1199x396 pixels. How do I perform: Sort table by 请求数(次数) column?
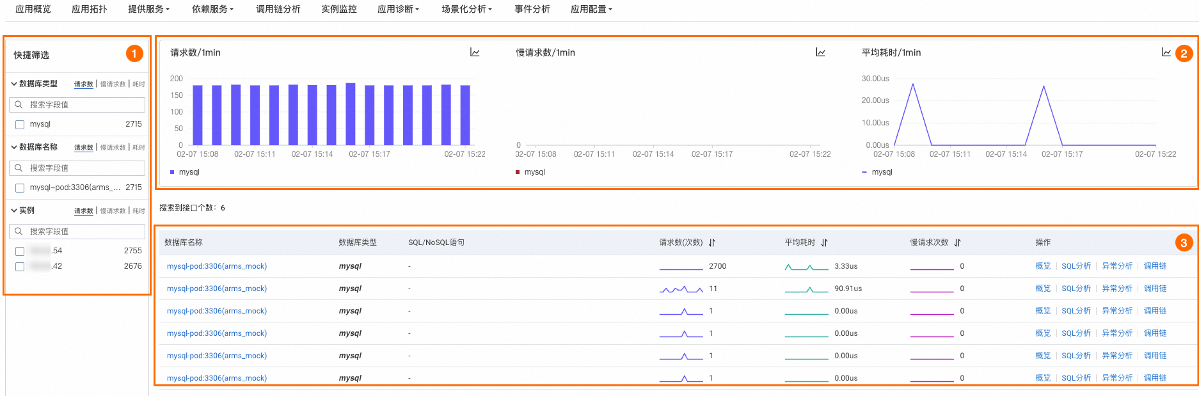[712, 242]
